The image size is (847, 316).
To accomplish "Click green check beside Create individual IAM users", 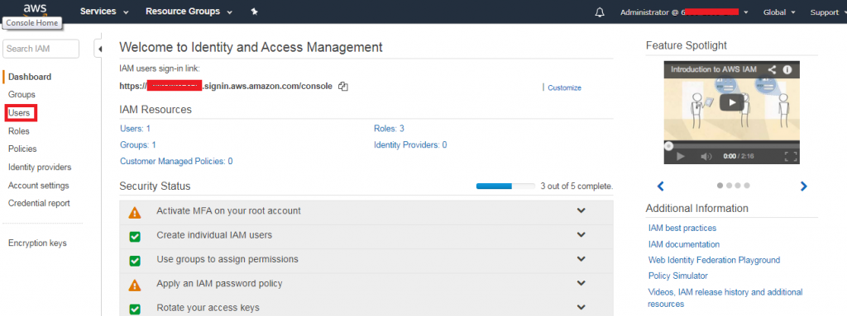I will pos(135,236).
